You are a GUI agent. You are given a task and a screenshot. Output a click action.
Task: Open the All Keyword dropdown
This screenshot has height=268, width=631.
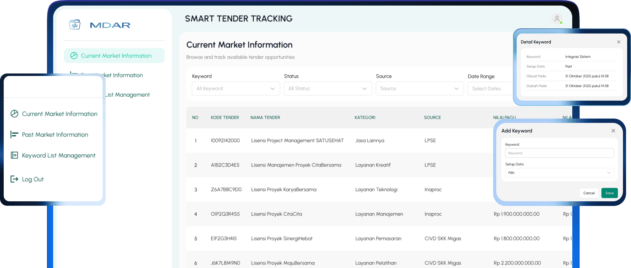point(236,89)
